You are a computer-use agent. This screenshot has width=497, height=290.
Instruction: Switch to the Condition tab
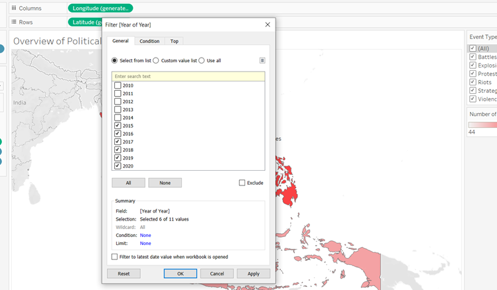pos(149,41)
